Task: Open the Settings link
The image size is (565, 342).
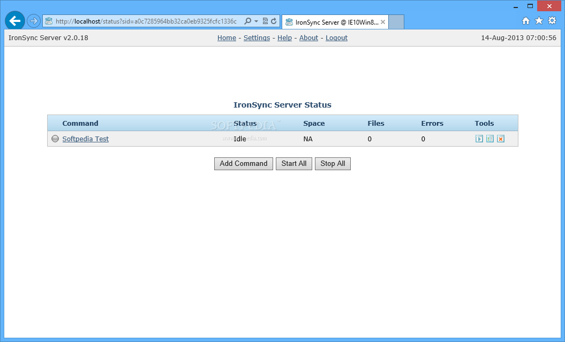Action: pyautogui.click(x=257, y=38)
